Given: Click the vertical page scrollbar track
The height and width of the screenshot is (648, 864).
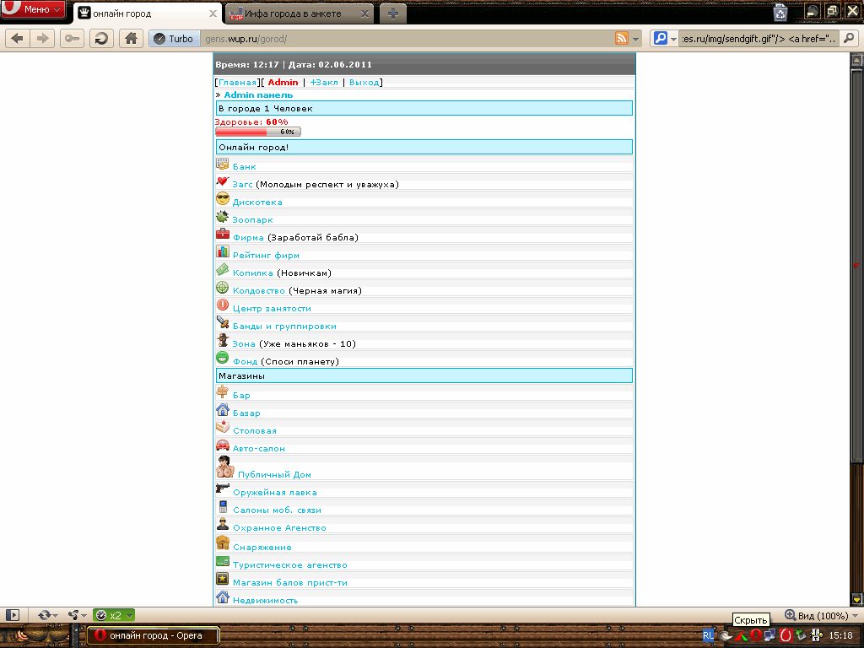Looking at the screenshot, I should point(856,331).
